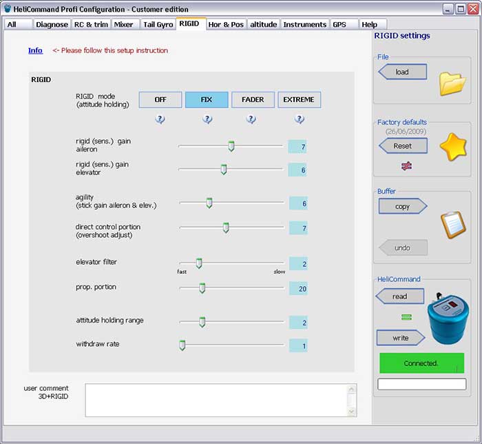Set RIGID mode to FIX
The image size is (482, 444).
tap(207, 100)
